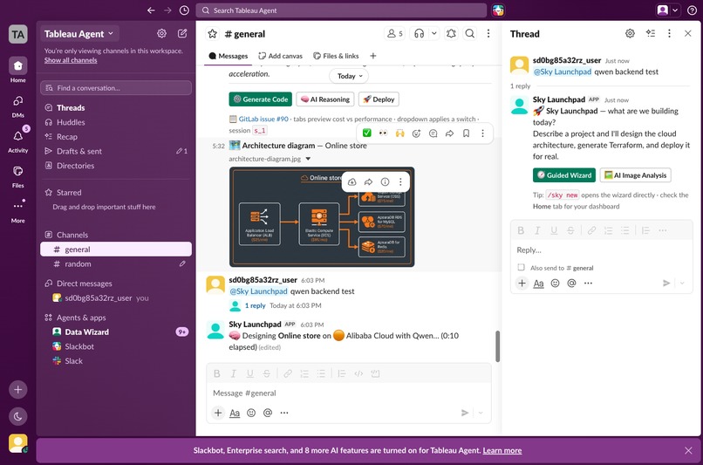Switch to the Messages tab
Viewport: 703px width, 465px height.
[229, 56]
